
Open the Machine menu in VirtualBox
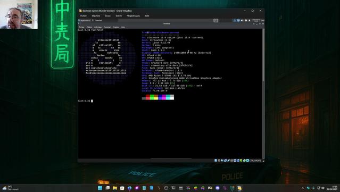tap(96, 16)
